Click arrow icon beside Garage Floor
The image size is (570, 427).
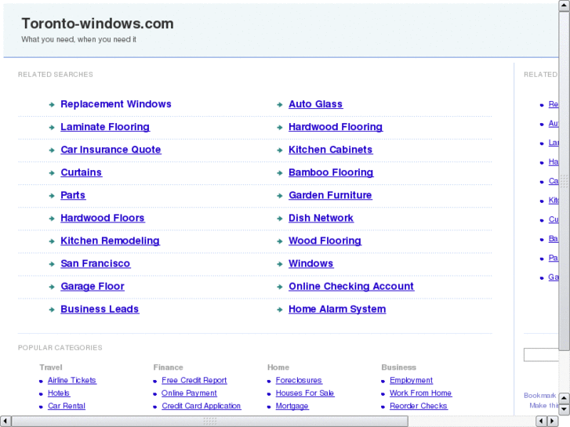coord(52,287)
